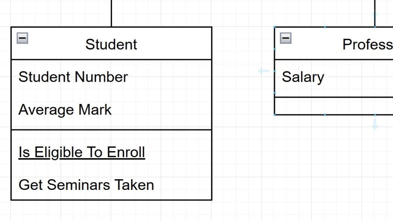This screenshot has height=221, width=393.
Task: Click the divider line below Average Mark
Action: click(x=111, y=130)
